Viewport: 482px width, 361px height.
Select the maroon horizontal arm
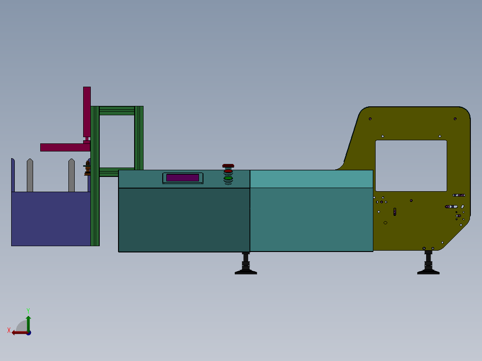pos(65,147)
